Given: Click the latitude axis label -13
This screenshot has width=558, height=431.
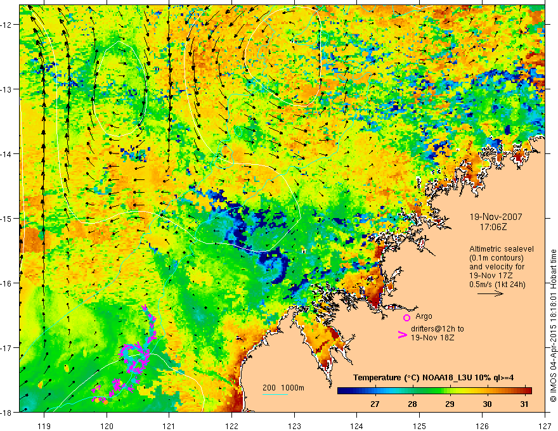Looking at the screenshot, I should [6, 89].
